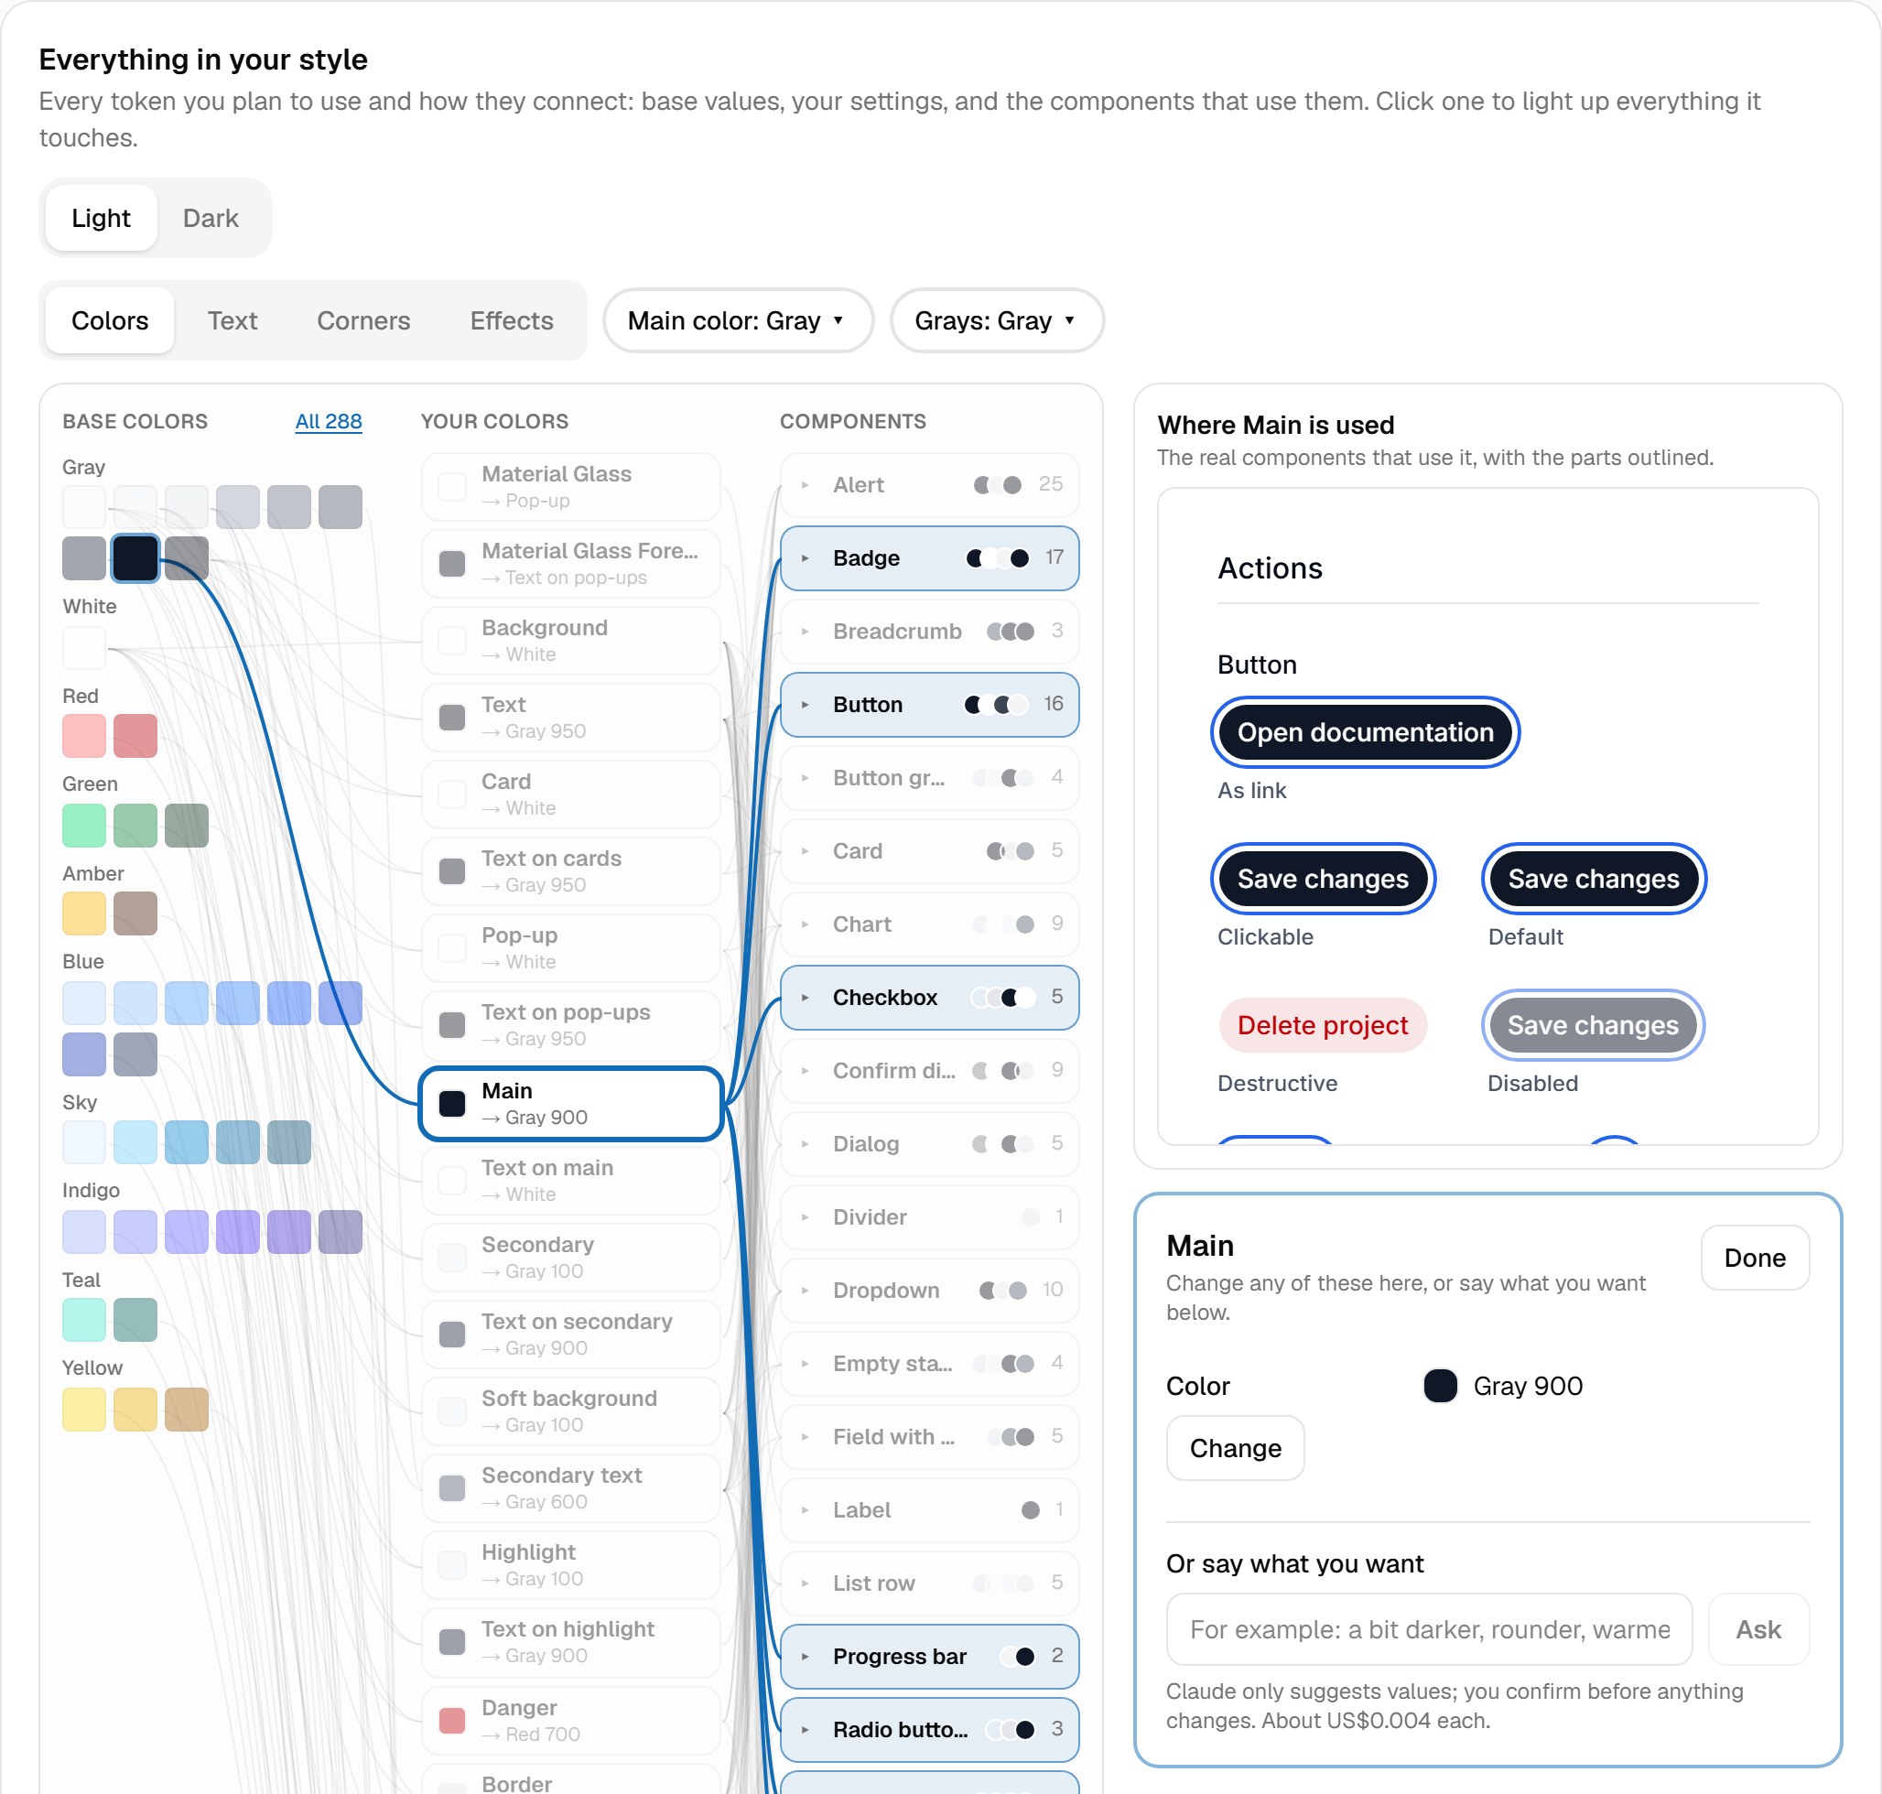Select the Danger color token card
Image resolution: width=1882 pixels, height=1794 pixels.
click(x=571, y=1721)
